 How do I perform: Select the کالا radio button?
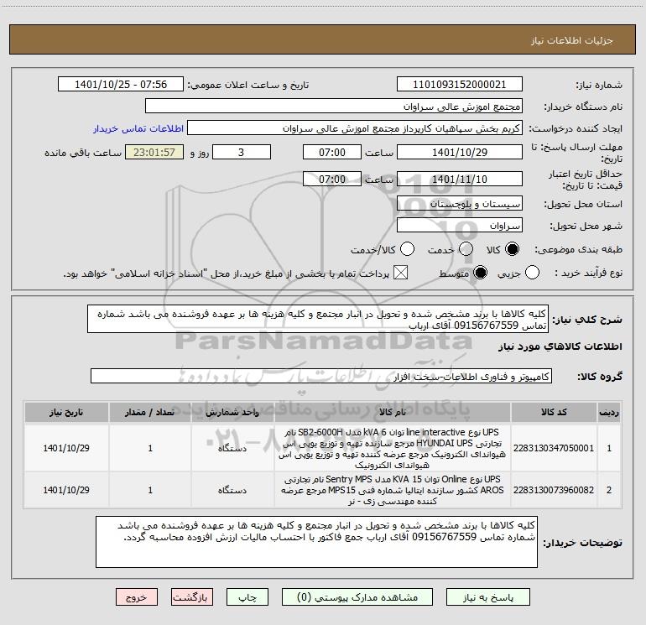pyautogui.click(x=512, y=249)
